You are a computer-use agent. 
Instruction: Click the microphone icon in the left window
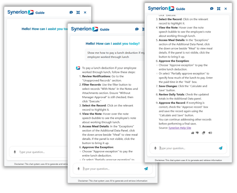click(x=15, y=152)
